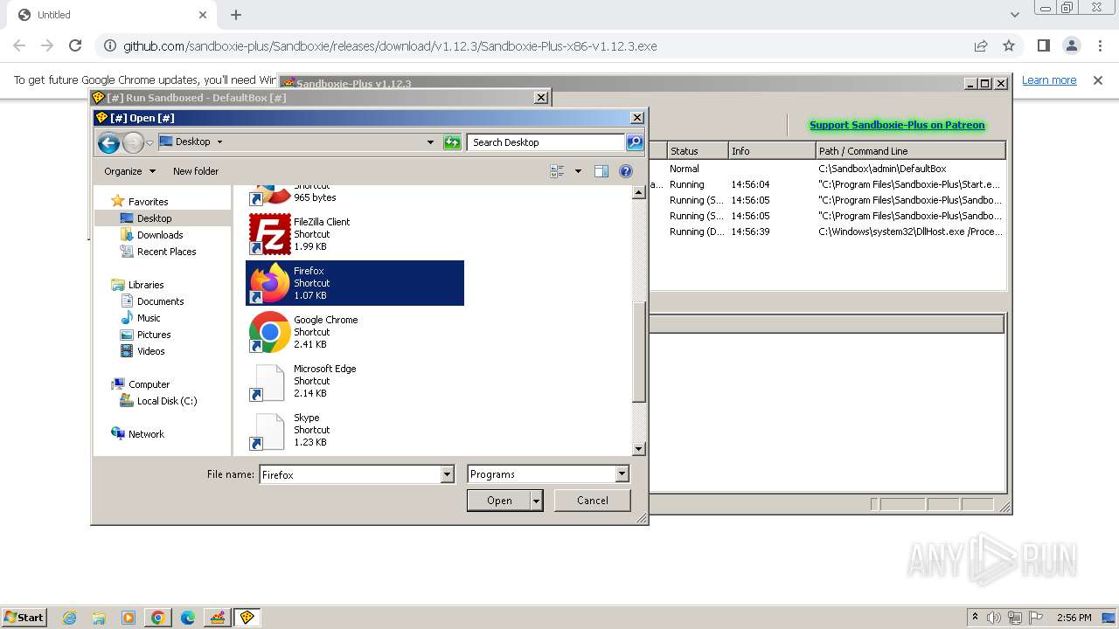Screen dimensions: 1119x629
Task: Open the Chrome profile avatar
Action: [1072, 45]
